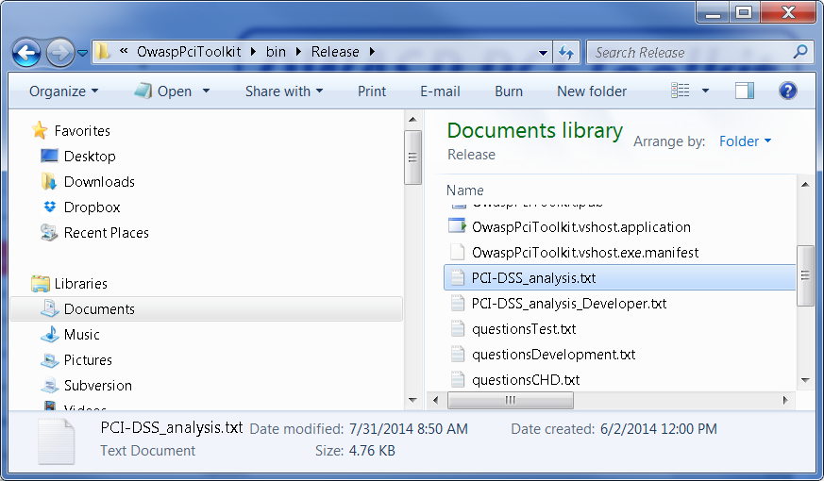
Task: Click the New folder button
Action: coord(592,91)
